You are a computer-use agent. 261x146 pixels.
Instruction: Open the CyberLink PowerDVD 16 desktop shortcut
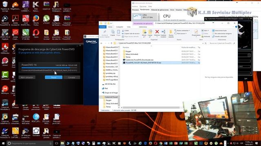5,21
